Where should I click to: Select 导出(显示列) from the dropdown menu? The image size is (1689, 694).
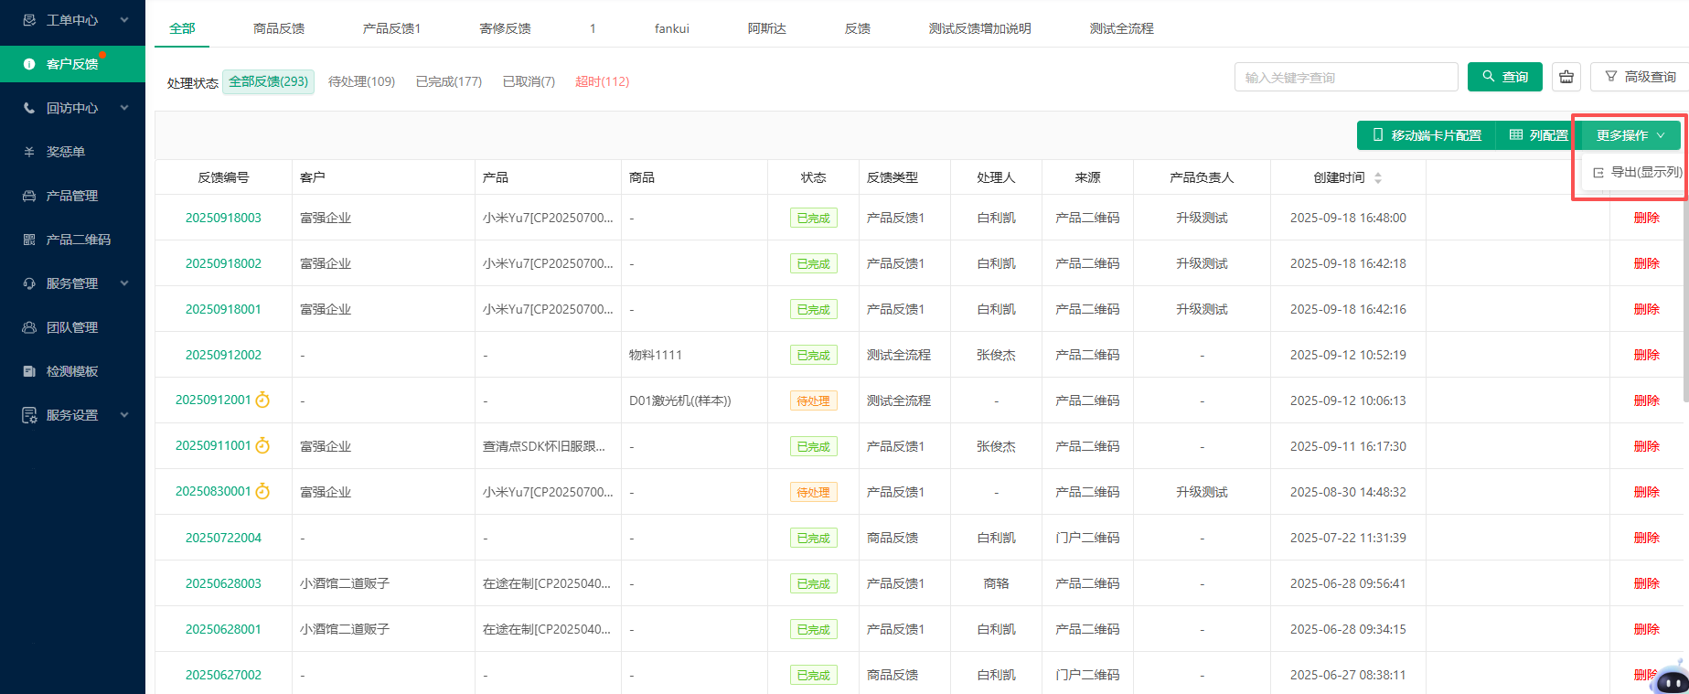[1637, 172]
